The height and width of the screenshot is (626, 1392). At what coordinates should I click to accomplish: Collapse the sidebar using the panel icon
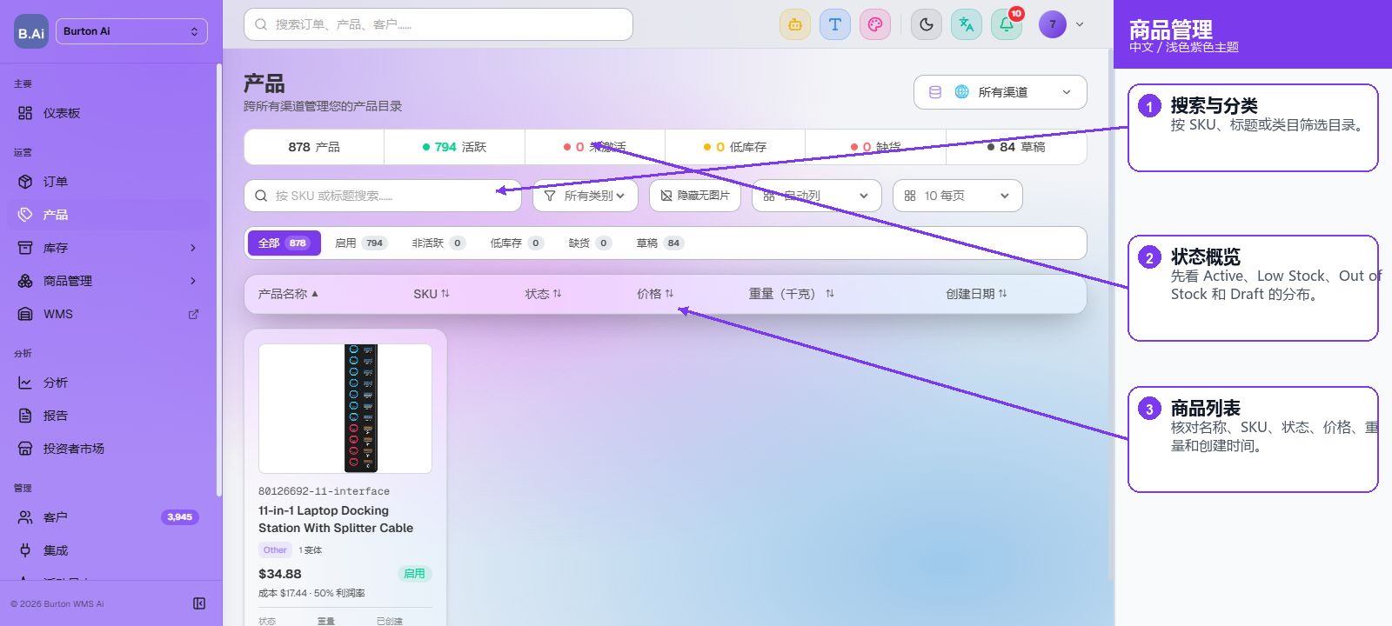pyautogui.click(x=199, y=603)
